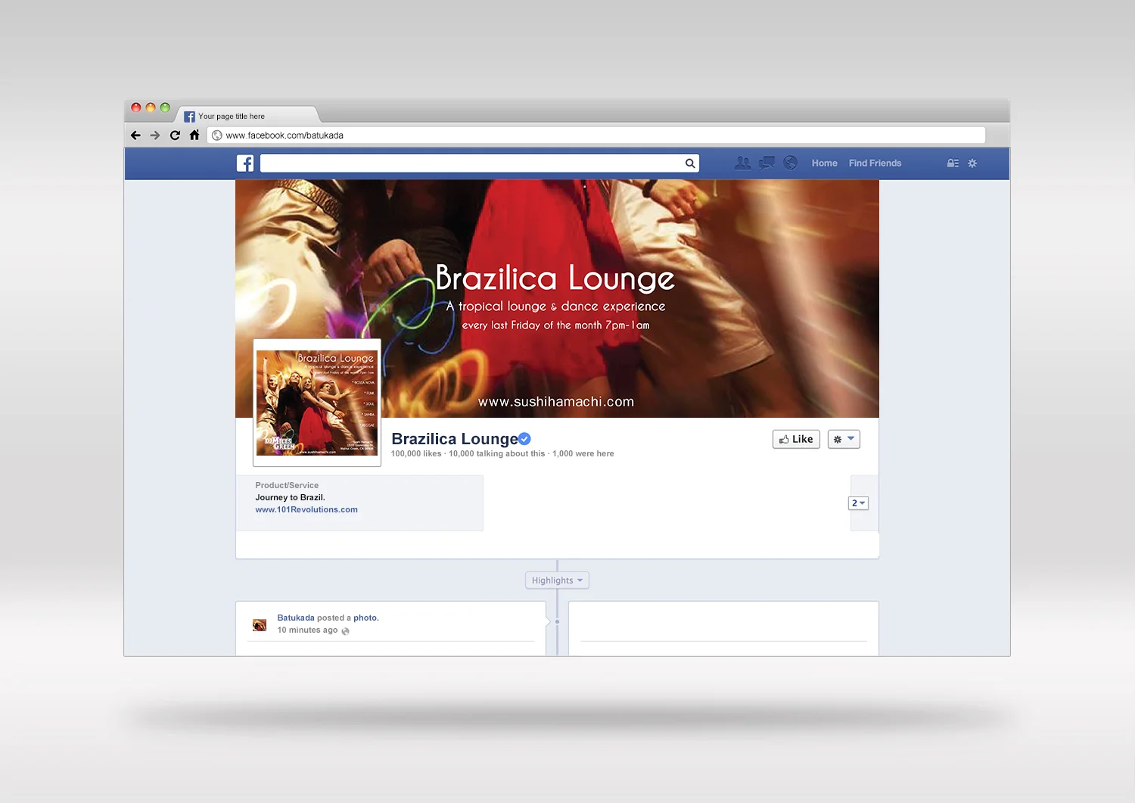Click the '10 minutes ago' timestamp
This screenshot has height=803, width=1135.
tap(307, 630)
